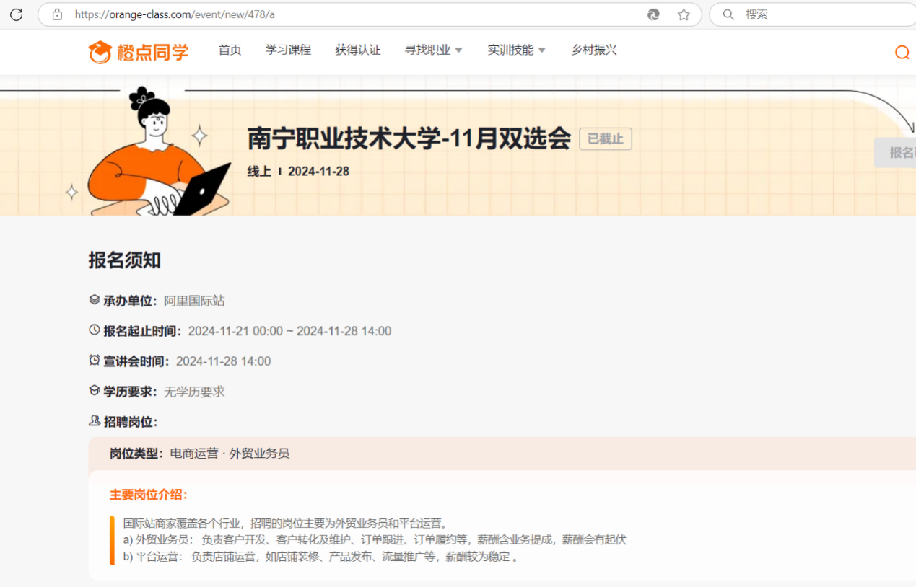Click the event title 南宁职业技术大学-11月双选会
Image resolution: width=916 pixels, height=587 pixels.
(x=409, y=138)
